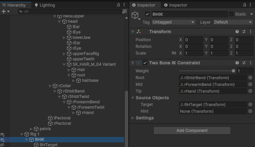Select rHand in the Hierarchy
This screenshot has height=147, width=255.
point(87,113)
